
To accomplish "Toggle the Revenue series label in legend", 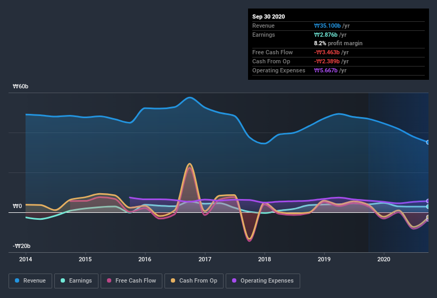I will click(x=35, y=280).
